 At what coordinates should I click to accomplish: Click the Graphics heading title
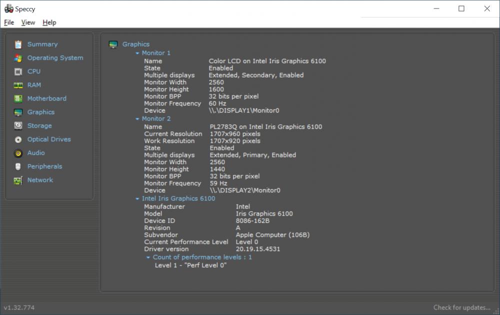click(136, 44)
